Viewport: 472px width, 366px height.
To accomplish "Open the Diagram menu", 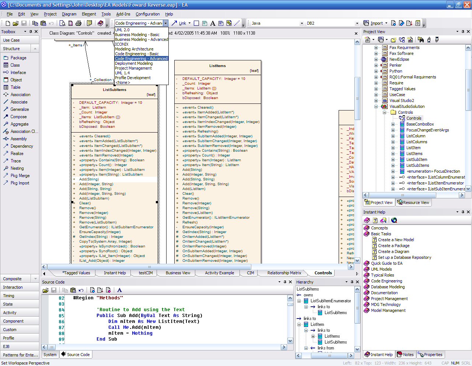I will click(x=69, y=14).
